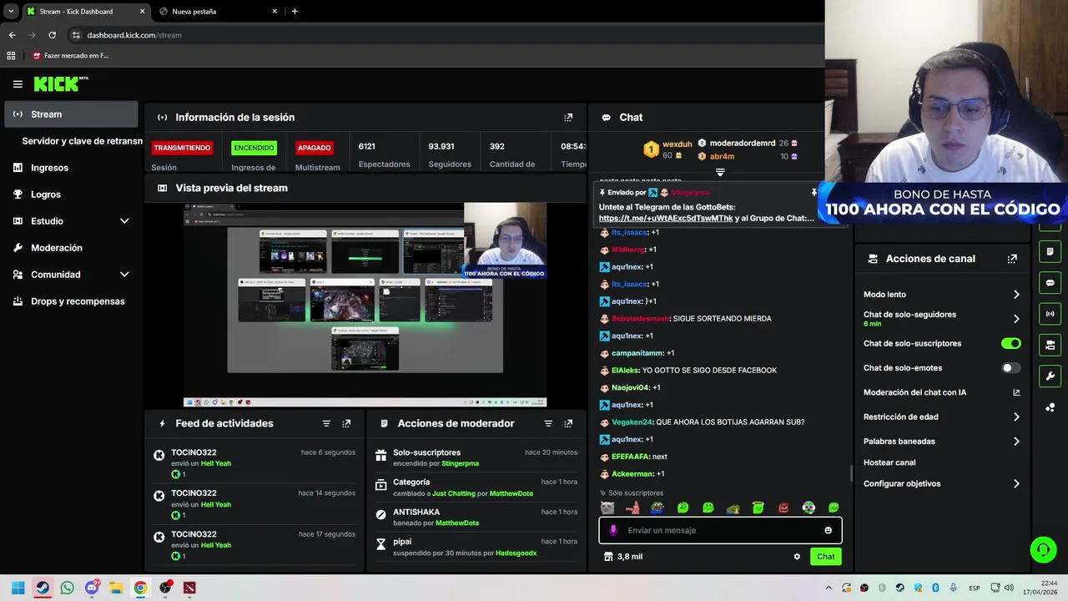Open Windows Start menu
The height and width of the screenshot is (601, 1068).
tap(18, 588)
